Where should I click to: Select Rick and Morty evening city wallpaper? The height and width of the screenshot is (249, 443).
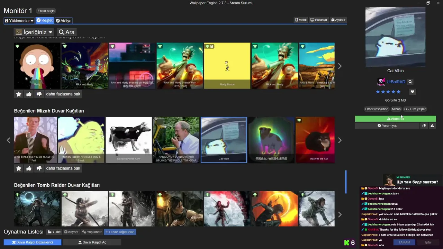(x=132, y=66)
